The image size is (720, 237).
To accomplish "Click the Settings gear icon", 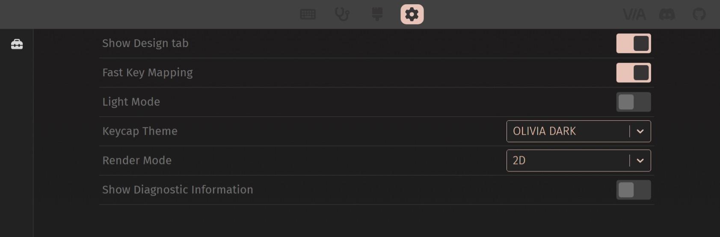I will [412, 15].
